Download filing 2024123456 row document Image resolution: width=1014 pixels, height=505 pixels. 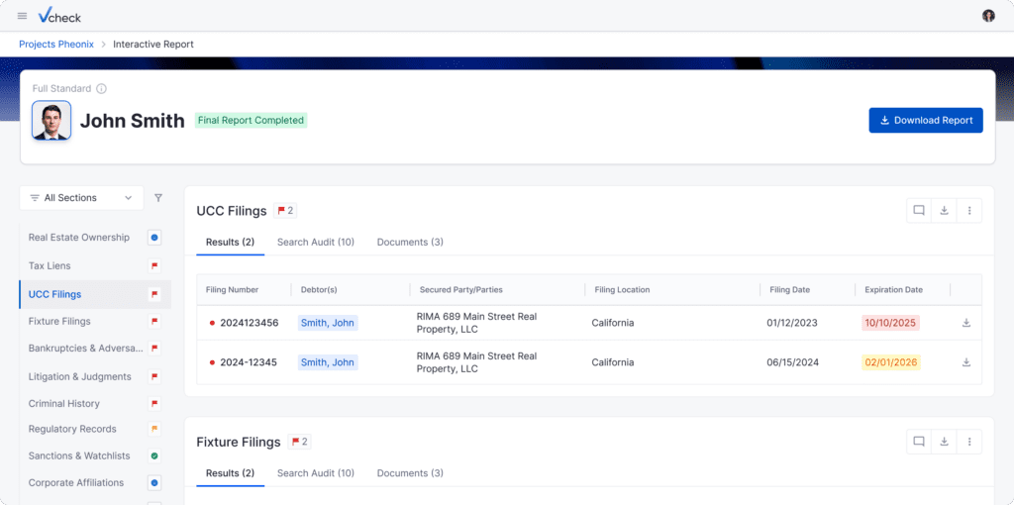(965, 323)
